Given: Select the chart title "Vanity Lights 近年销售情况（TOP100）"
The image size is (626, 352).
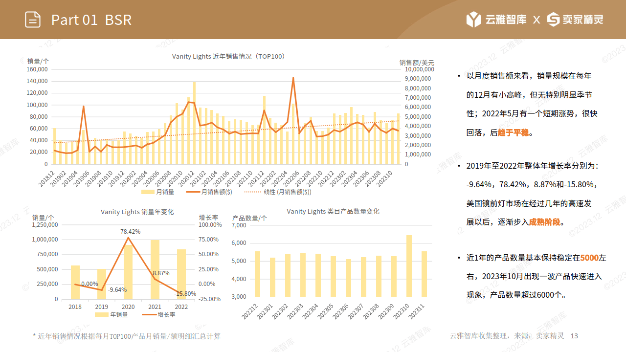Looking at the screenshot, I should click(229, 57).
